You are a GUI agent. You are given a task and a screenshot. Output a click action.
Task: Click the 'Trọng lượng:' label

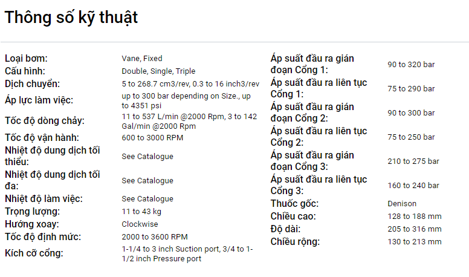pyautogui.click(x=32, y=212)
